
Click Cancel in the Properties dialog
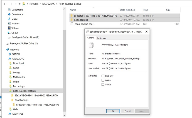pos(127,111)
